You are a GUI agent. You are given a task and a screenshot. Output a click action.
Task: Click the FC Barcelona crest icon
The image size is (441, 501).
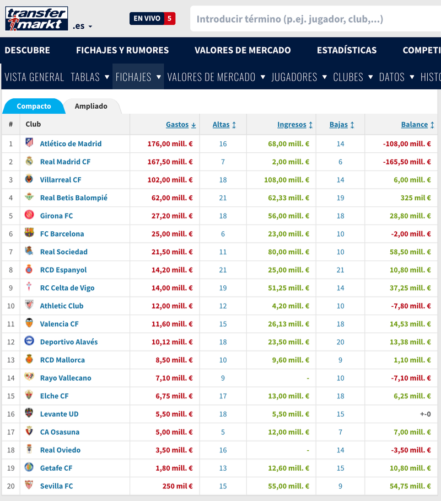pyautogui.click(x=29, y=233)
